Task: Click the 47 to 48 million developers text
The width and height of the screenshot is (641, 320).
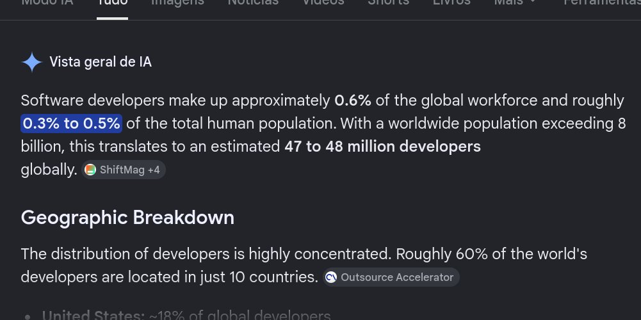Action: coord(383,147)
